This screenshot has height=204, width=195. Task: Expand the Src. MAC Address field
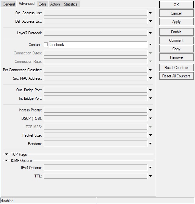click(x=151, y=78)
